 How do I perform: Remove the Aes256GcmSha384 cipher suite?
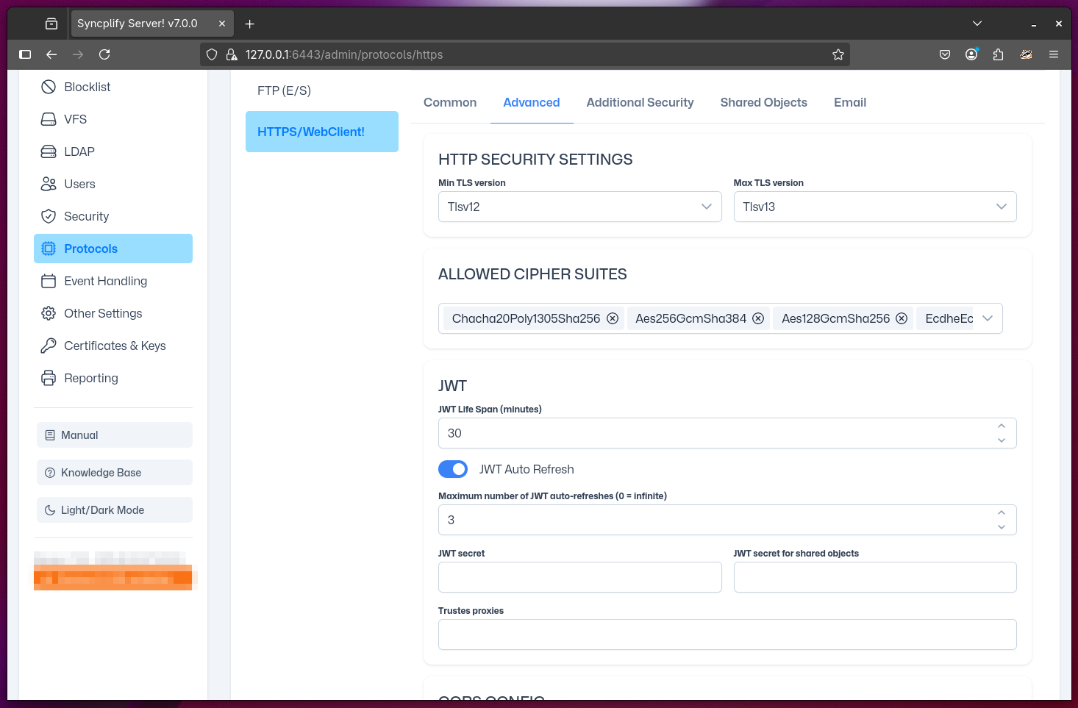[x=758, y=318]
